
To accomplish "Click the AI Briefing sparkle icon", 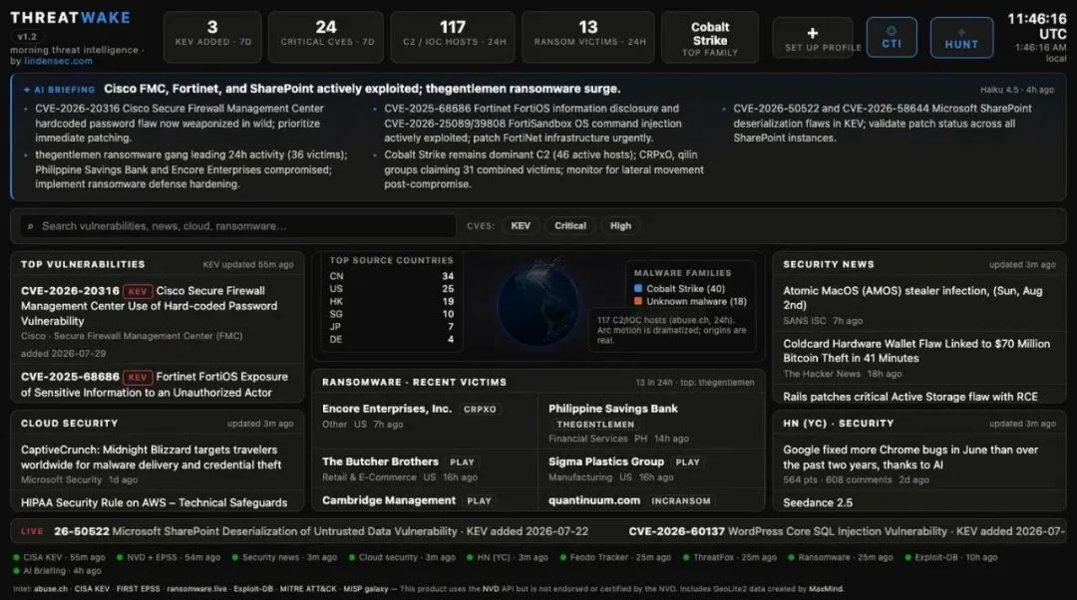I will [x=27, y=90].
